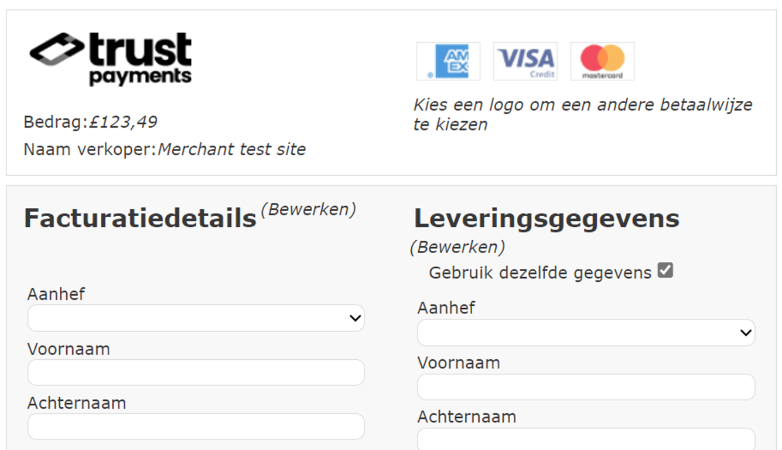Image resolution: width=782 pixels, height=450 pixels.
Task: Choose the Visa Credit payment logo
Action: pos(525,61)
